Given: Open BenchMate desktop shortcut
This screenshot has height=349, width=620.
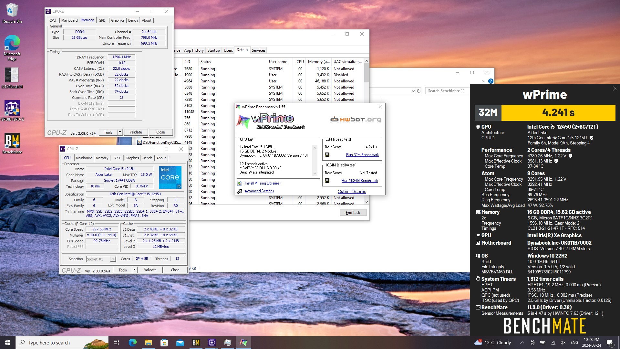Looking at the screenshot, I should tap(12, 143).
